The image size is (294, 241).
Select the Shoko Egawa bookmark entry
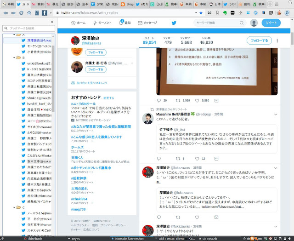pos(37,98)
